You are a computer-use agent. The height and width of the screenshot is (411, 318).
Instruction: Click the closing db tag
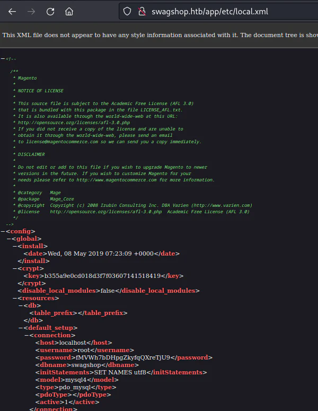click(33, 320)
